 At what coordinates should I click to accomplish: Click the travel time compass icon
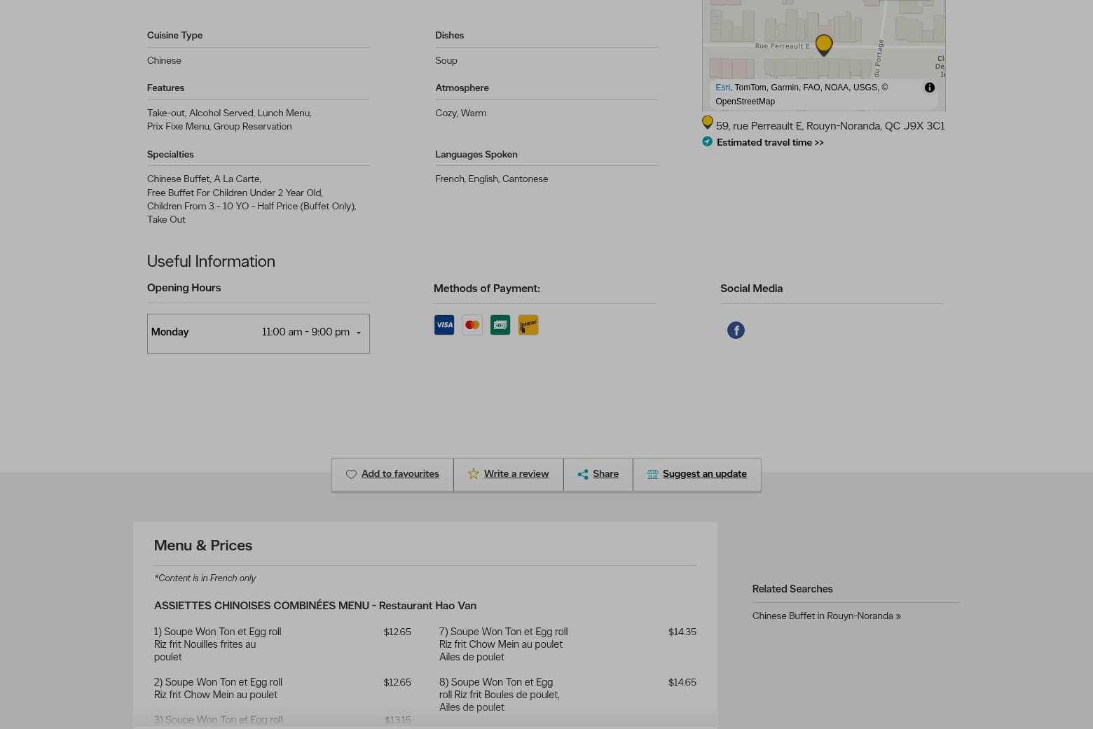[x=708, y=141]
